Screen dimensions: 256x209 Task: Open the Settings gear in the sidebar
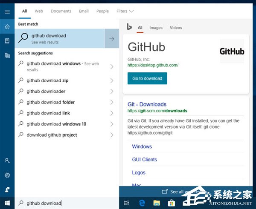click(x=7, y=175)
